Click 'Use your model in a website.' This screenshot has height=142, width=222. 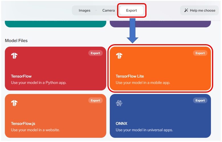[35, 130]
